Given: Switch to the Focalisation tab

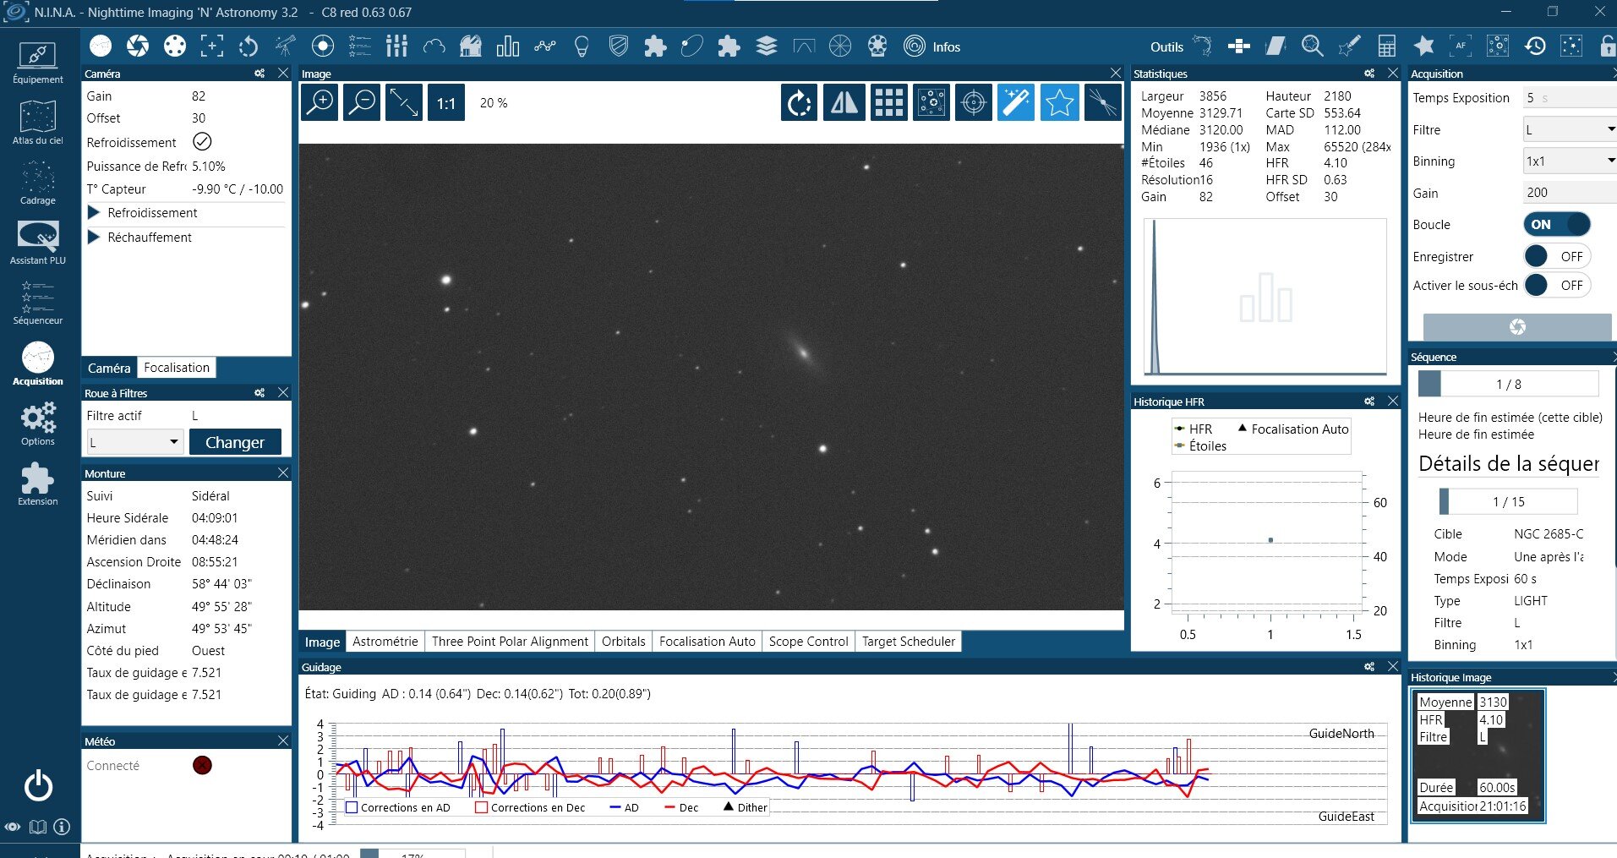Looking at the screenshot, I should (176, 368).
